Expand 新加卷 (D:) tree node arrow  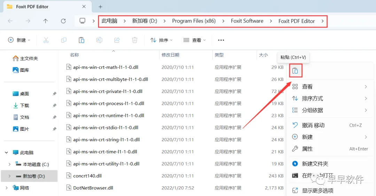click(x=9, y=176)
